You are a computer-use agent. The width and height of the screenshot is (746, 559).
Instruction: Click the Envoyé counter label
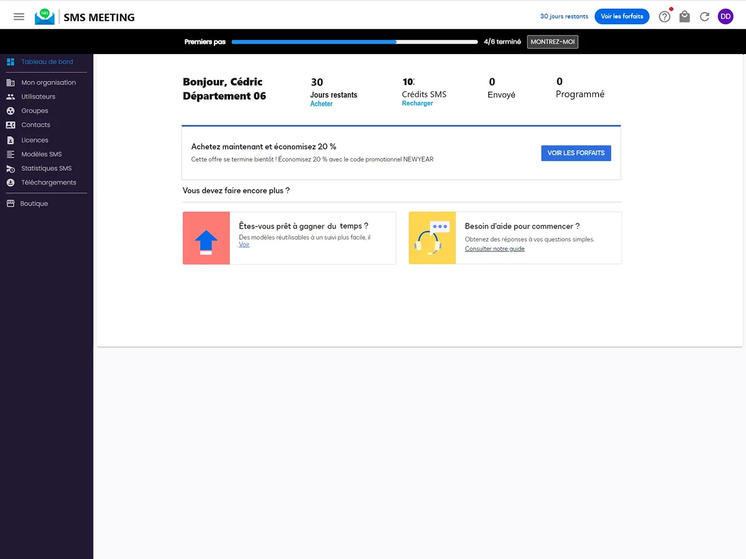point(502,95)
